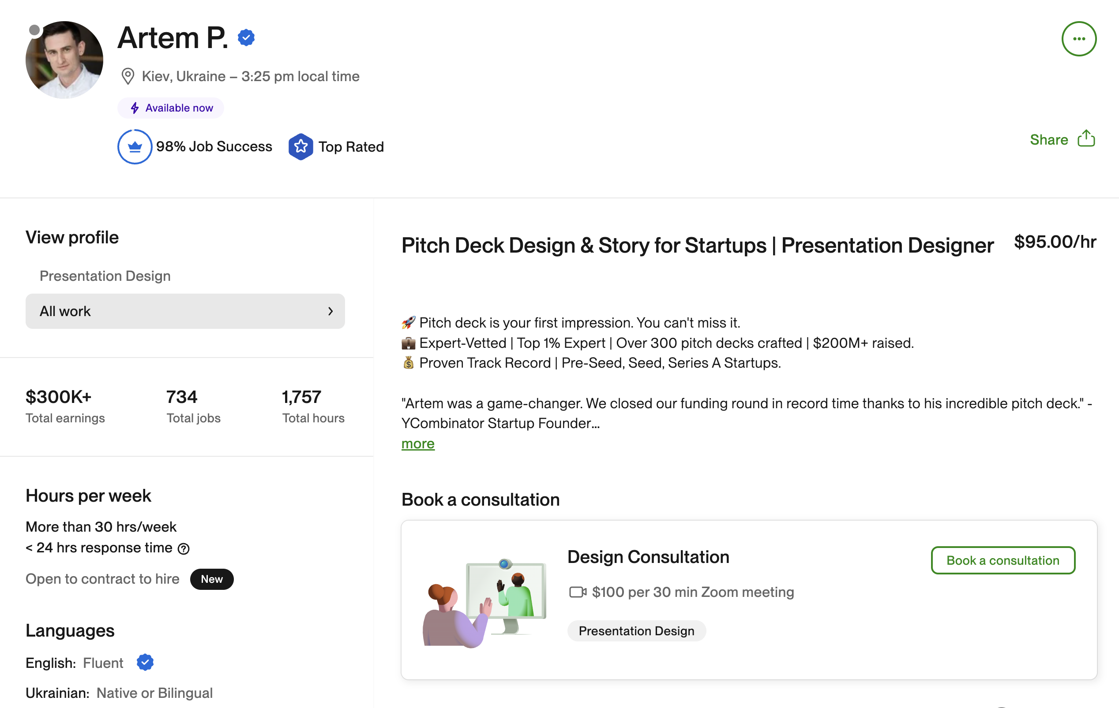Select the Presentation Design profile tab
This screenshot has height=708, width=1119.
pos(105,276)
